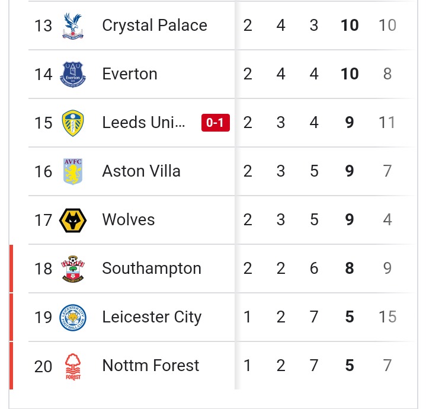Click the Wolves club crest
The height and width of the screenshot is (409, 426).
(x=73, y=220)
